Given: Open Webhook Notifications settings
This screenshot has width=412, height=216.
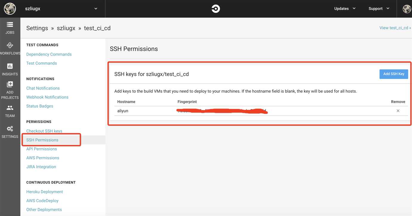Looking at the screenshot, I should click(x=47, y=97).
